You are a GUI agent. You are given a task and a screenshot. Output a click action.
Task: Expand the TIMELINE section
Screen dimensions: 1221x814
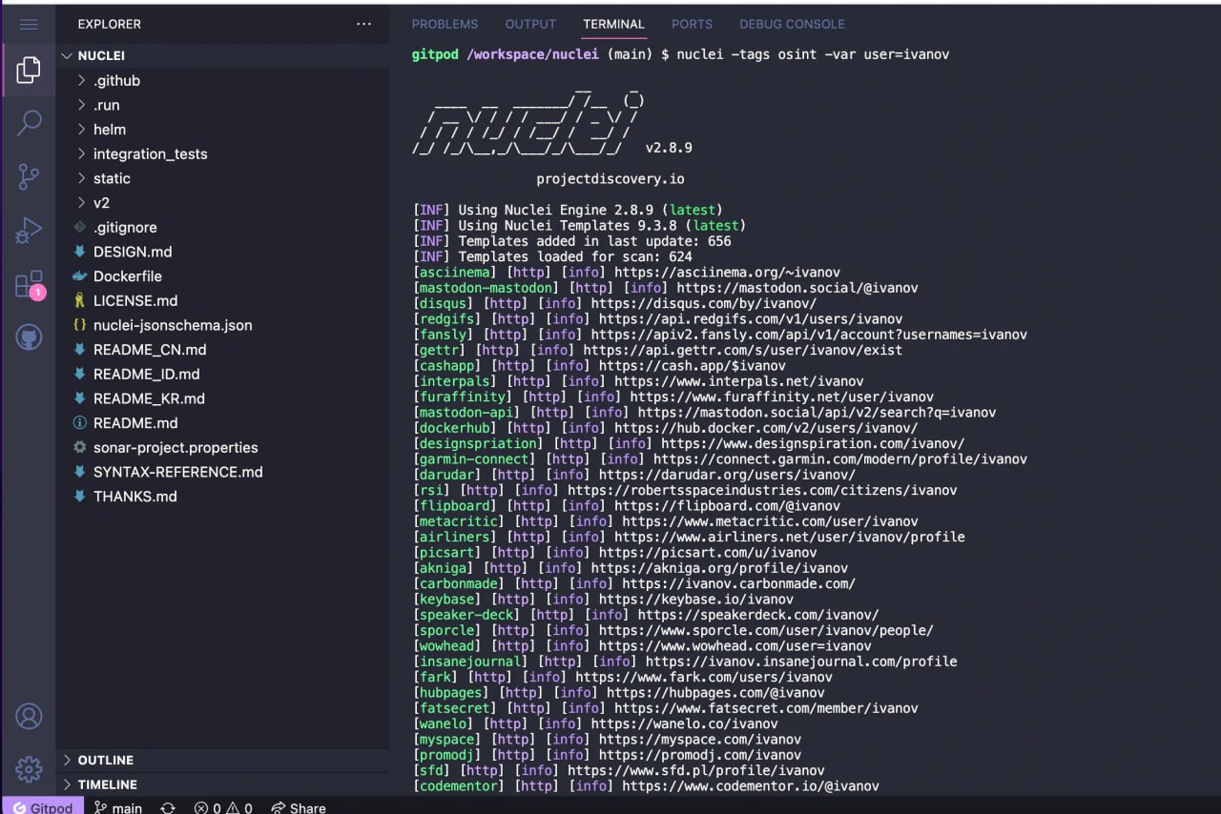tap(107, 784)
